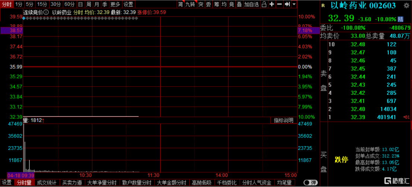The height and width of the screenshot is (187, 412).
Task: Select the 分时量 indicator tab
Action: [x=24, y=183]
